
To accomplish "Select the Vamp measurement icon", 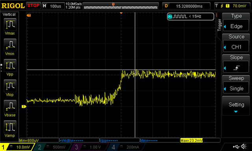I will 10,127.
